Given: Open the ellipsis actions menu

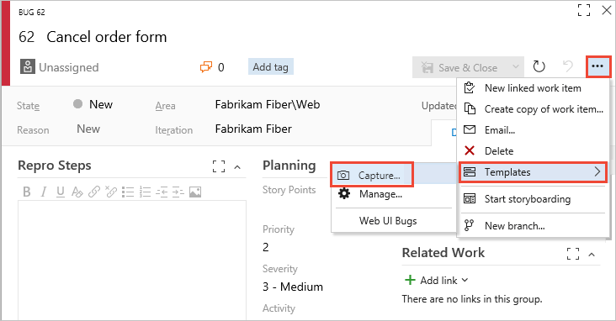Looking at the screenshot, I should [x=597, y=66].
